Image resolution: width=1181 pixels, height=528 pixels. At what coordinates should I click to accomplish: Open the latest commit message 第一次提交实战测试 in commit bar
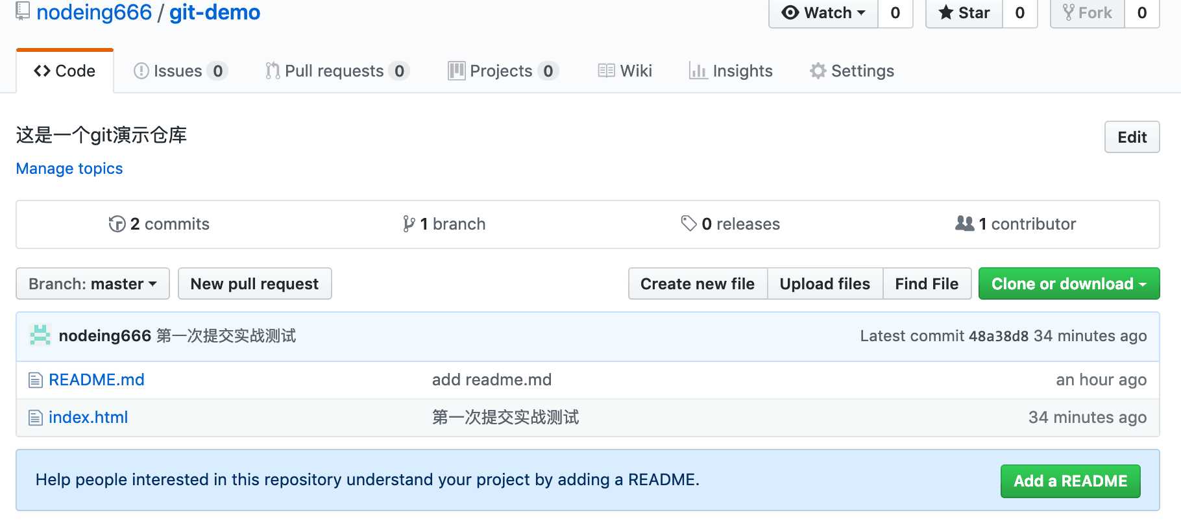click(226, 336)
